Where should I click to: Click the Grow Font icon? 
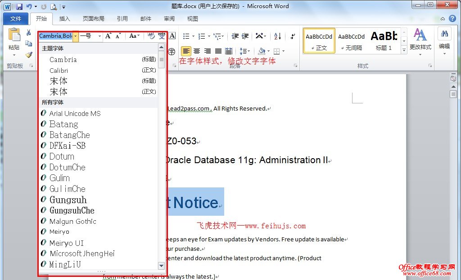[108, 36]
